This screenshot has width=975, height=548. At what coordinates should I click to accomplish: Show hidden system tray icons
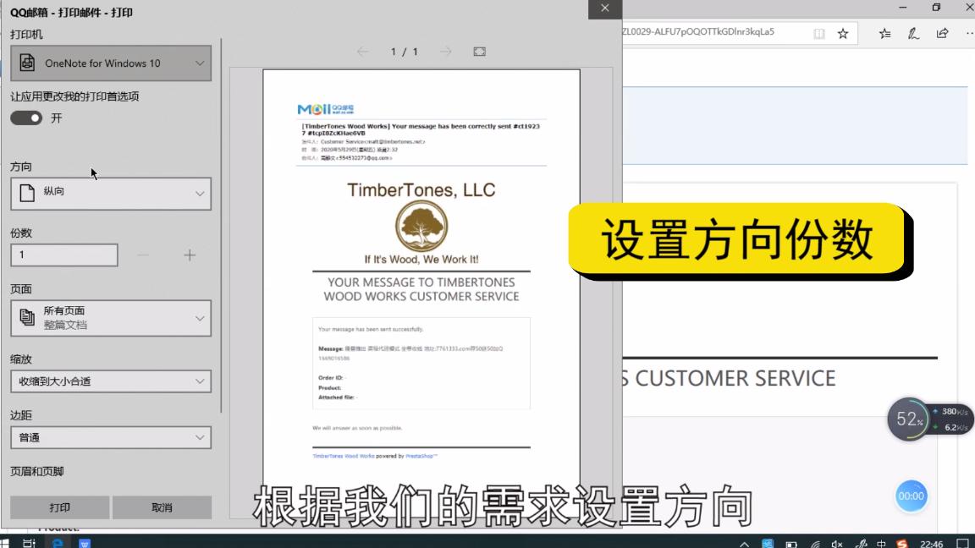(x=744, y=544)
